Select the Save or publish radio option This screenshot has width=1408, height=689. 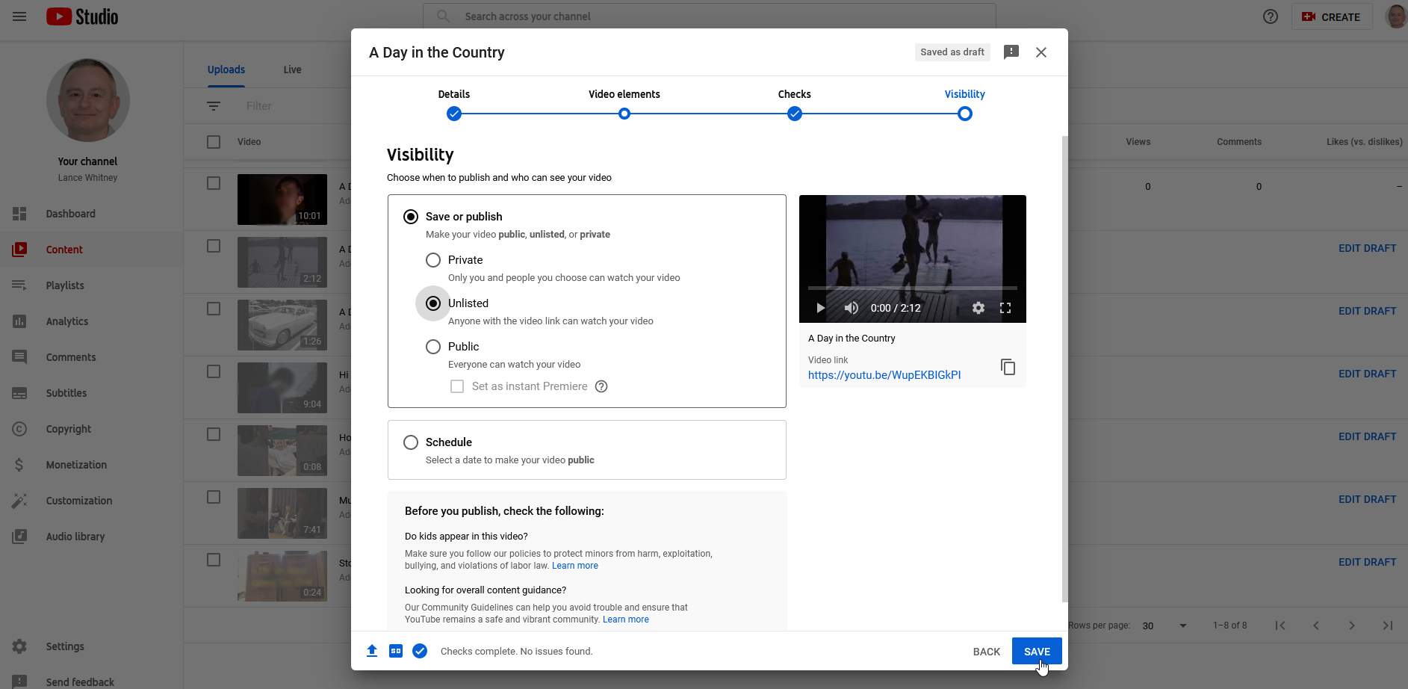[411, 217]
